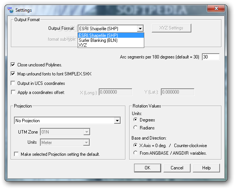Click the X (Long.) offset field

(115, 92)
